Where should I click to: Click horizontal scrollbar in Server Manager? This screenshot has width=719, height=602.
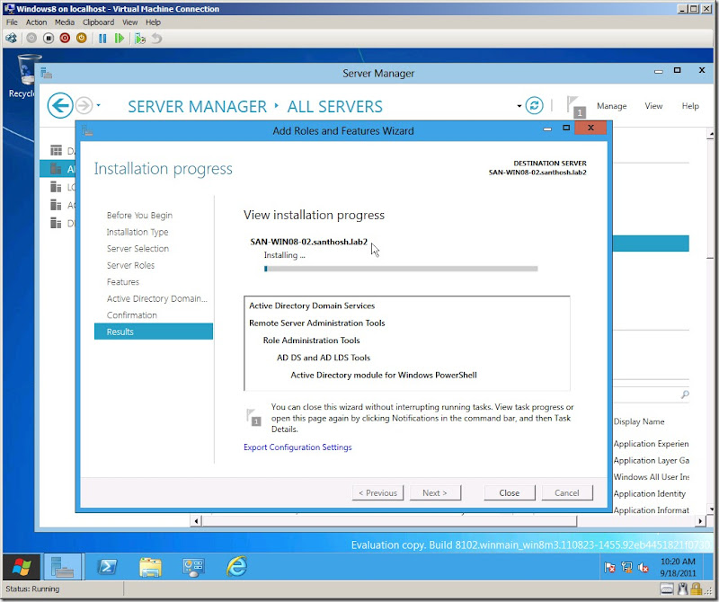click(389, 521)
